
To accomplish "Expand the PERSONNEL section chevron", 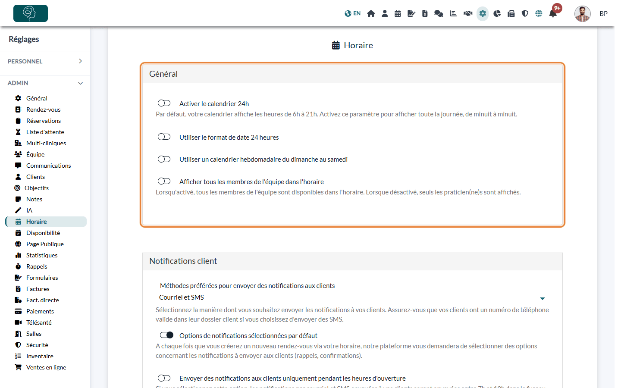I will coord(80,61).
